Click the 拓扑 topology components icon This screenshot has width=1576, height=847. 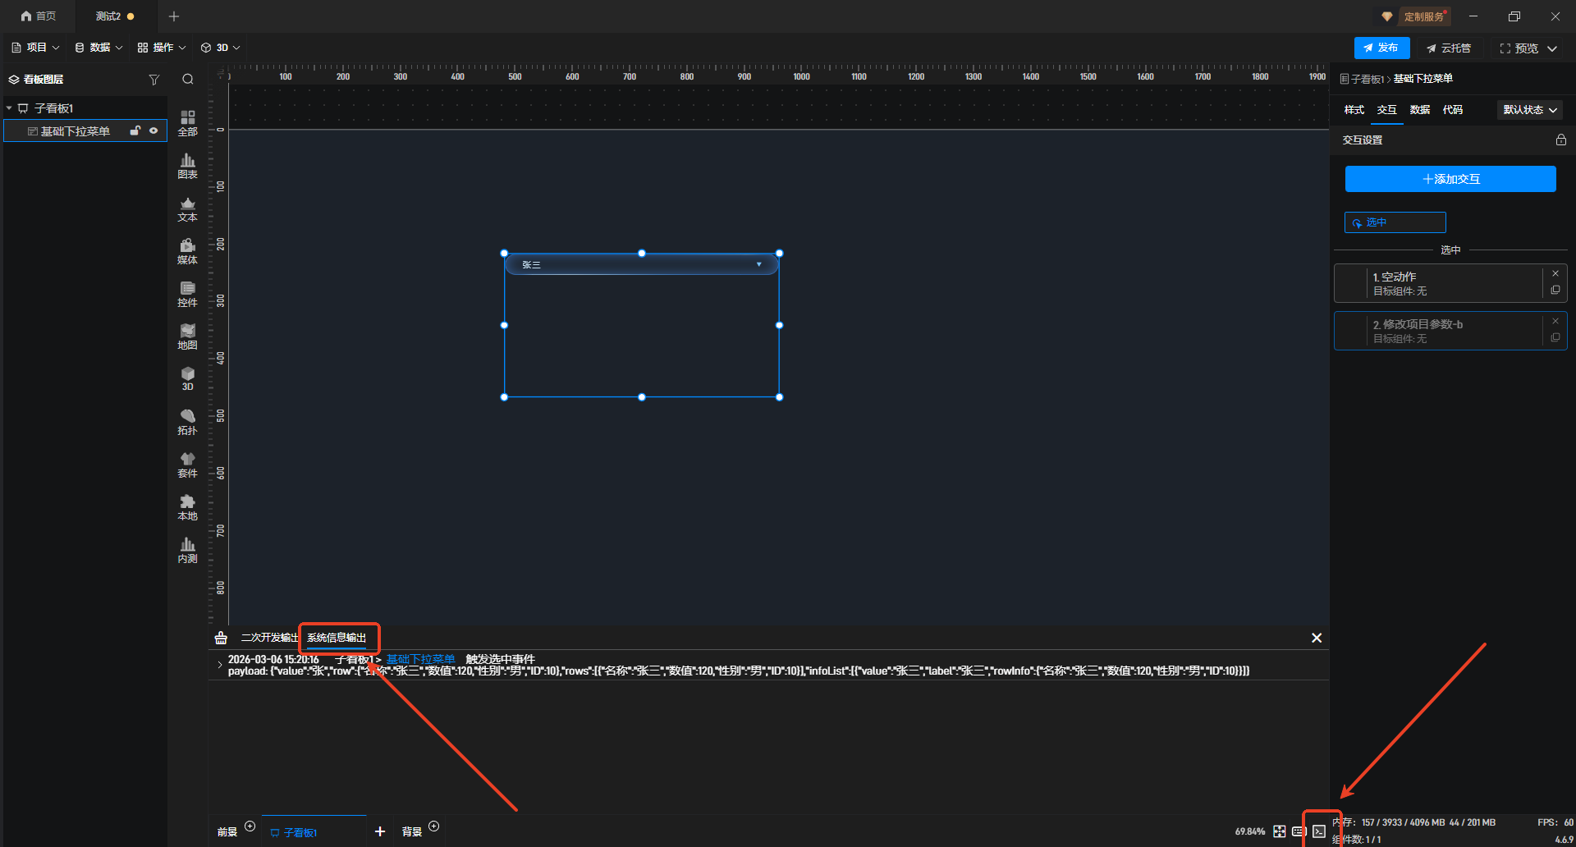[187, 422]
